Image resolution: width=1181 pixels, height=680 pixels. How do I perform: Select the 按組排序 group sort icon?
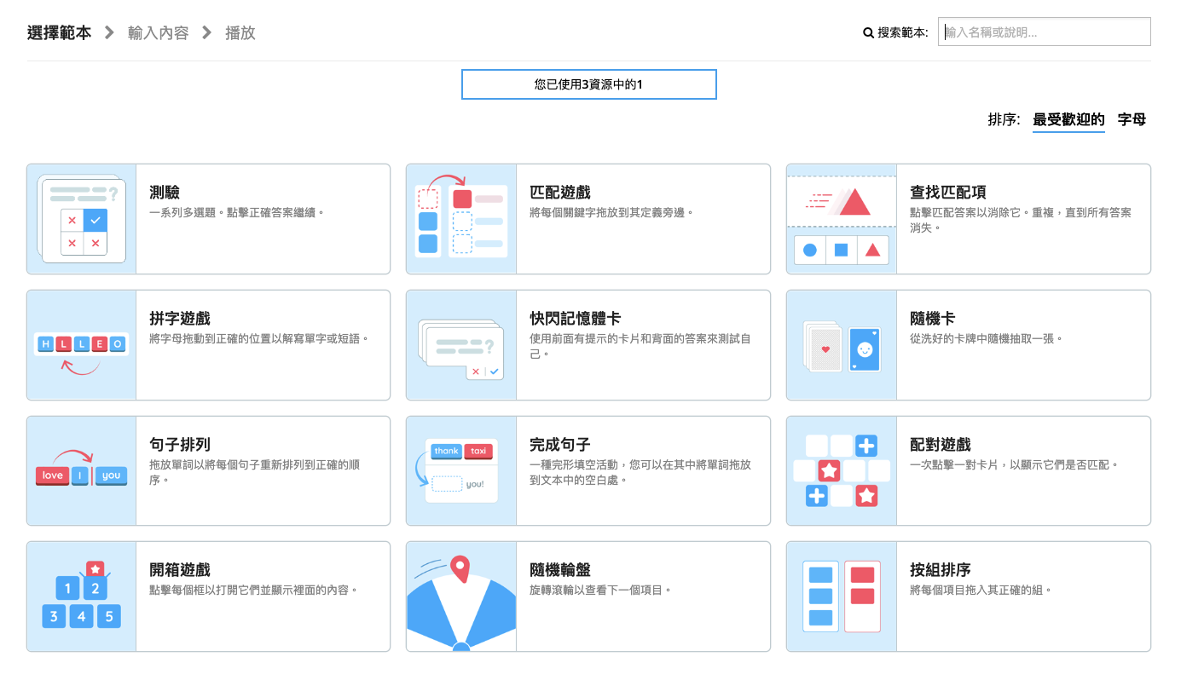point(841,596)
